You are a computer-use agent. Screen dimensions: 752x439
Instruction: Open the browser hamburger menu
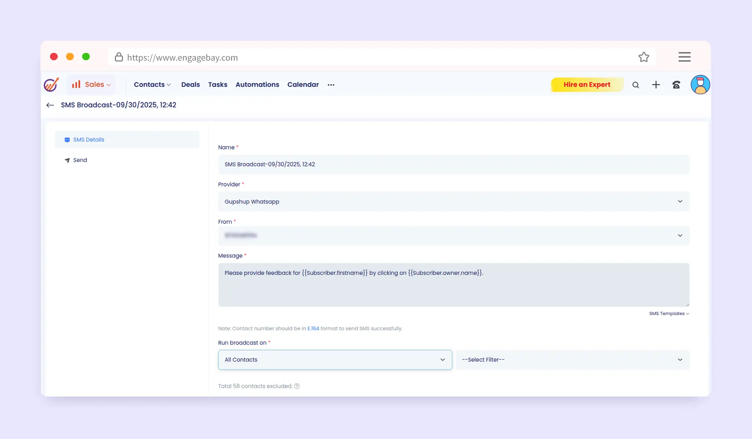click(684, 57)
